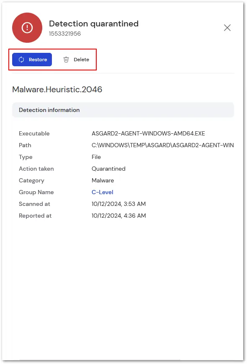Click the Reported at timestamp value

[x=119, y=216]
